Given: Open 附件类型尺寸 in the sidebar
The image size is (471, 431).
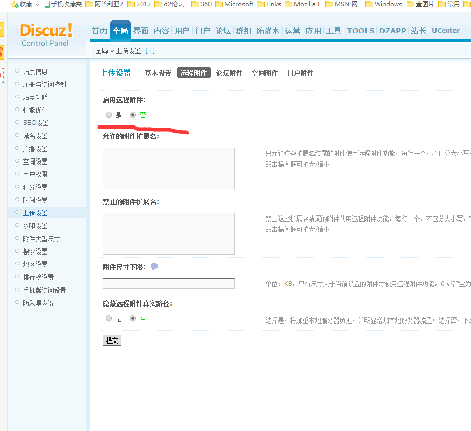Looking at the screenshot, I should [42, 239].
